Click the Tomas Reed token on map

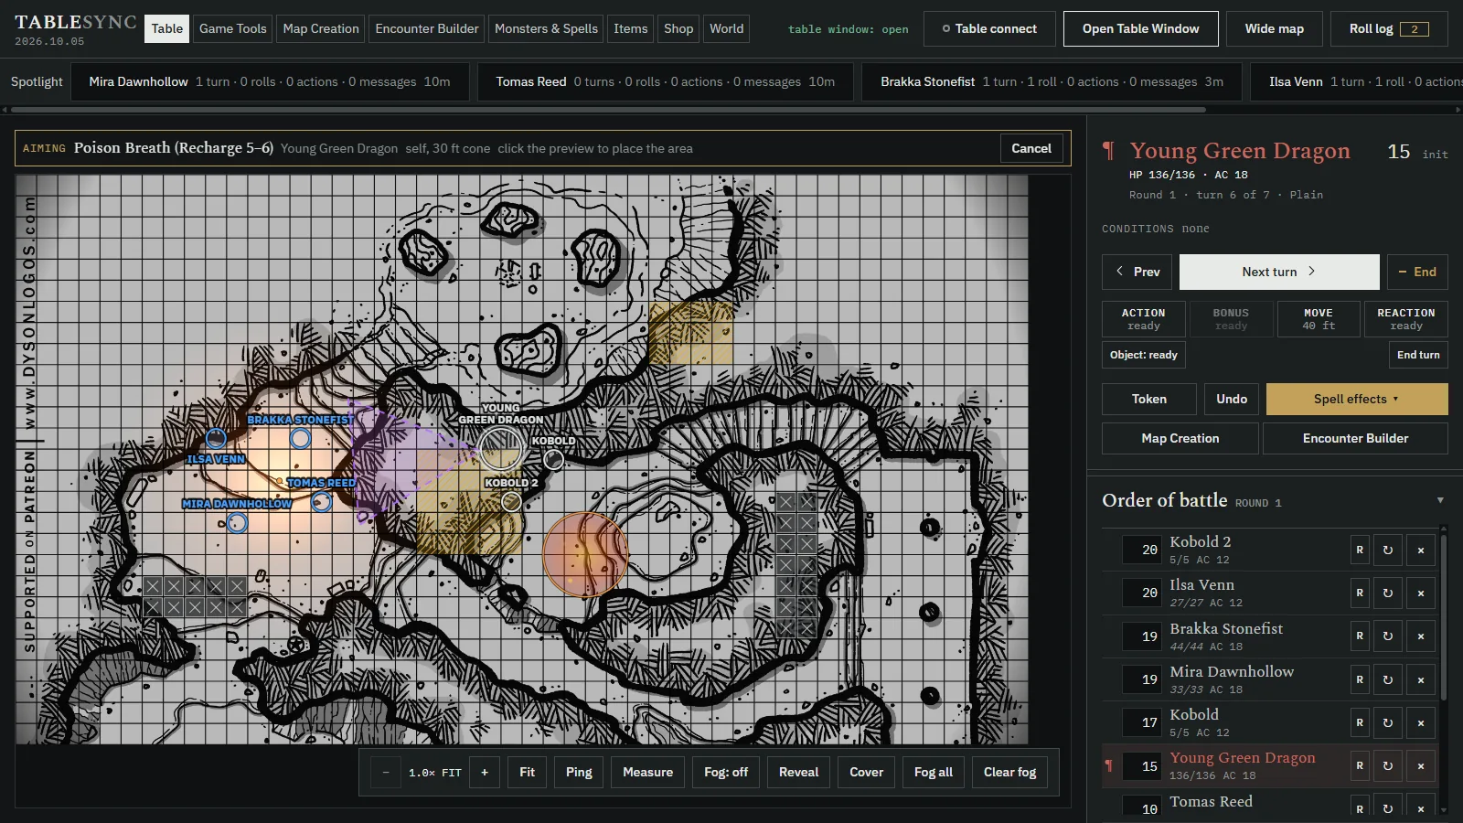pyautogui.click(x=321, y=501)
